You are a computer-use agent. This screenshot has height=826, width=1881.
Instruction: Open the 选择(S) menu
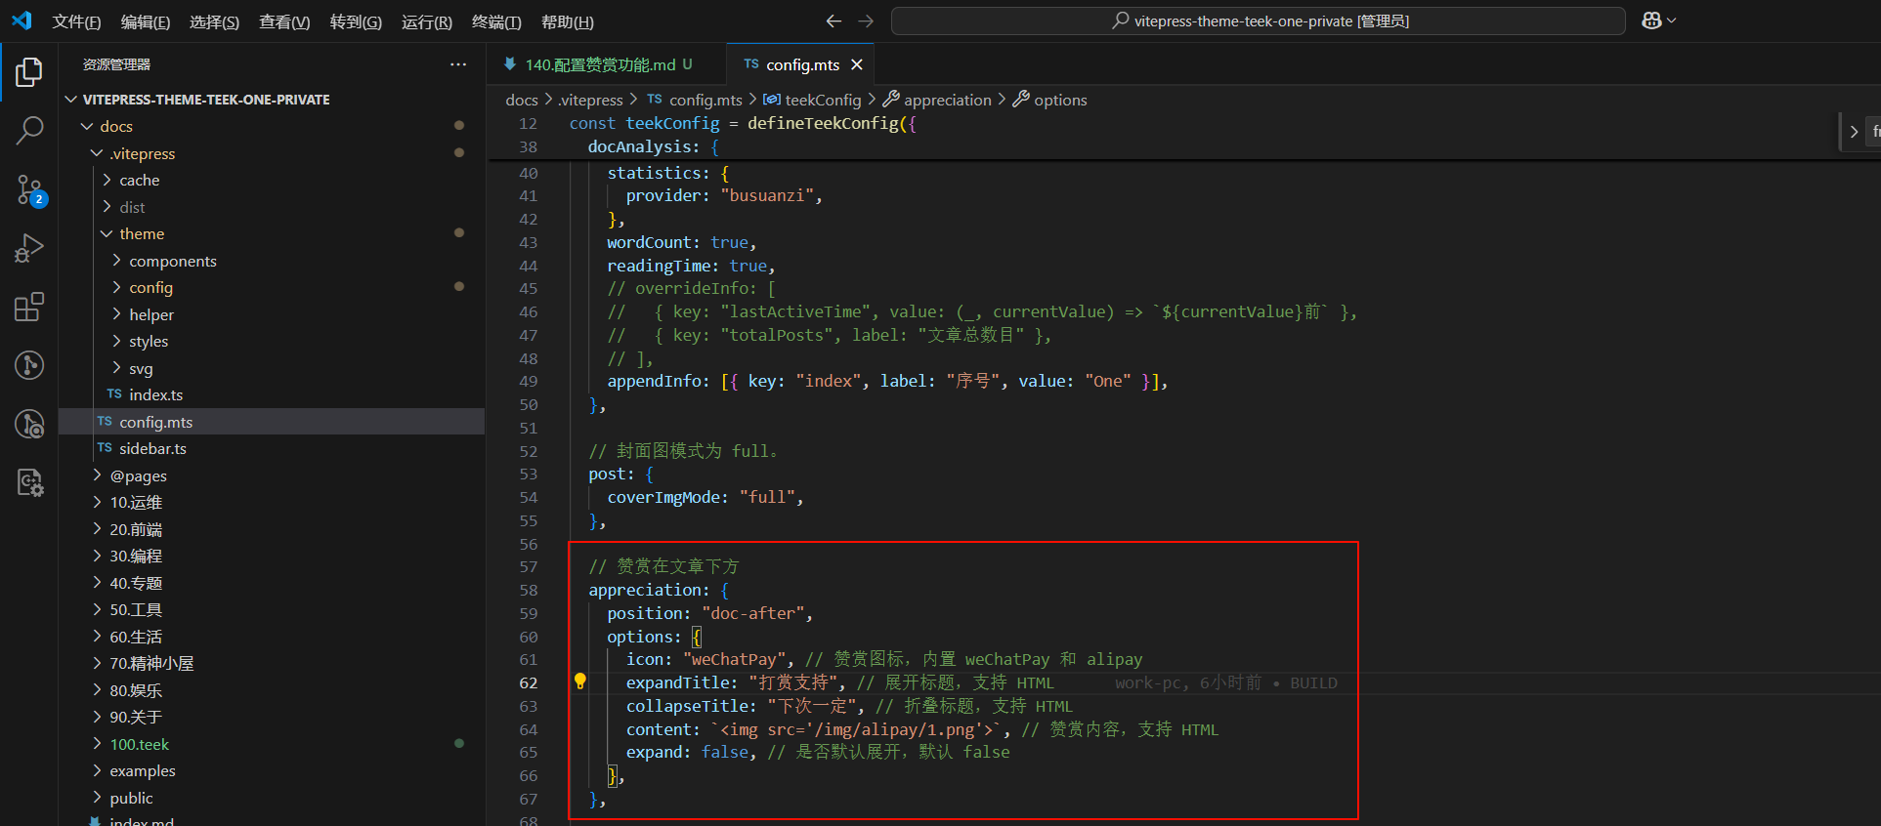pos(214,21)
